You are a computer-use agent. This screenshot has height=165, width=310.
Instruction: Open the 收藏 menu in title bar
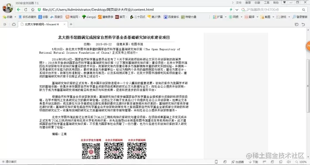257,3
